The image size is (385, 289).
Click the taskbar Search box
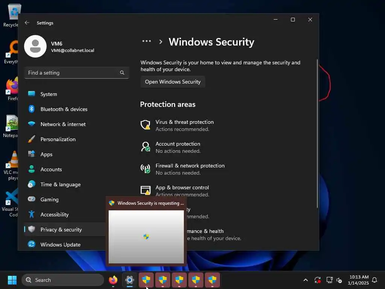63,280
